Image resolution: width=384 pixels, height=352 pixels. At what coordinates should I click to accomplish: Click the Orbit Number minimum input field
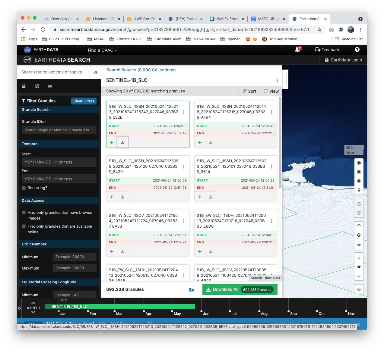point(74,257)
